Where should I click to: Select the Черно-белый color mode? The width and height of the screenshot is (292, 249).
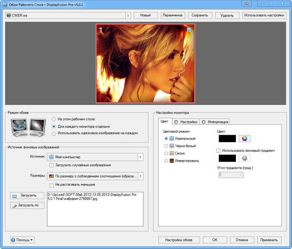[167, 145]
